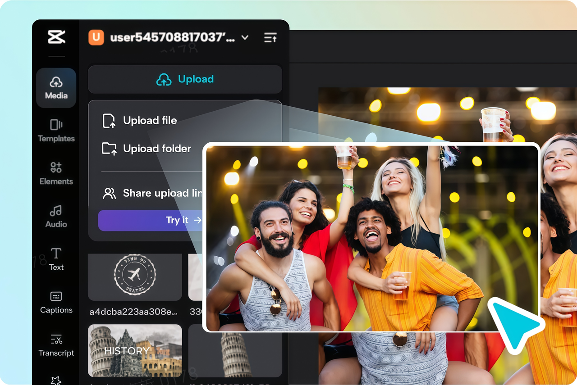Viewport: 577px width, 385px height.
Task: Open the Elements sidebar tab
Action: point(56,173)
